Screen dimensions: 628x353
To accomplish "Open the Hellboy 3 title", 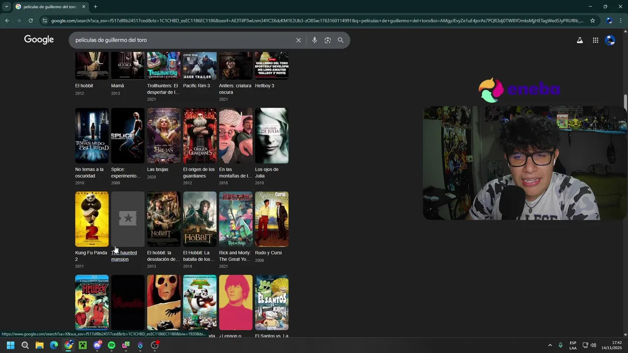I will pyautogui.click(x=264, y=86).
